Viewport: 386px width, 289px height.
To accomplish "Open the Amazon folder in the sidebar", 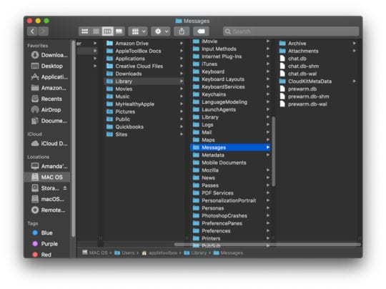I will pos(49,88).
